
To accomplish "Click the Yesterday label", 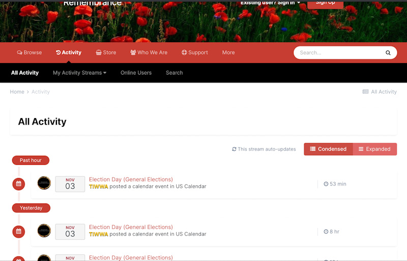I will click(31, 208).
